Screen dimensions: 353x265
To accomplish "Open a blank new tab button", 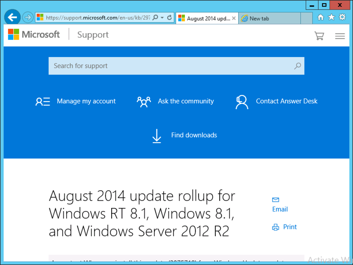I will pos(306,18).
